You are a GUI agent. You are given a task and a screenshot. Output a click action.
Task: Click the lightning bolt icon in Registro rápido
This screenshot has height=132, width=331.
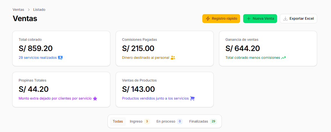point(208,19)
